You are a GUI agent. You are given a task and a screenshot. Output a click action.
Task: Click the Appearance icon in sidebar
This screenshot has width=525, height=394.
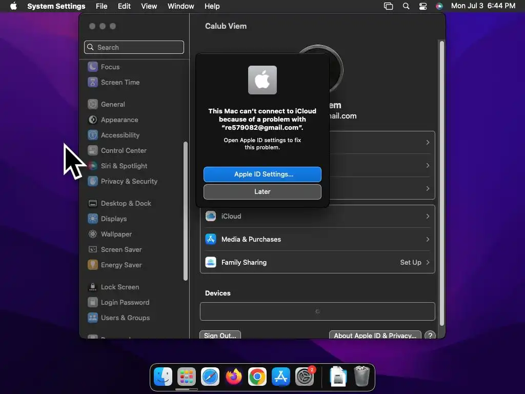pos(93,120)
